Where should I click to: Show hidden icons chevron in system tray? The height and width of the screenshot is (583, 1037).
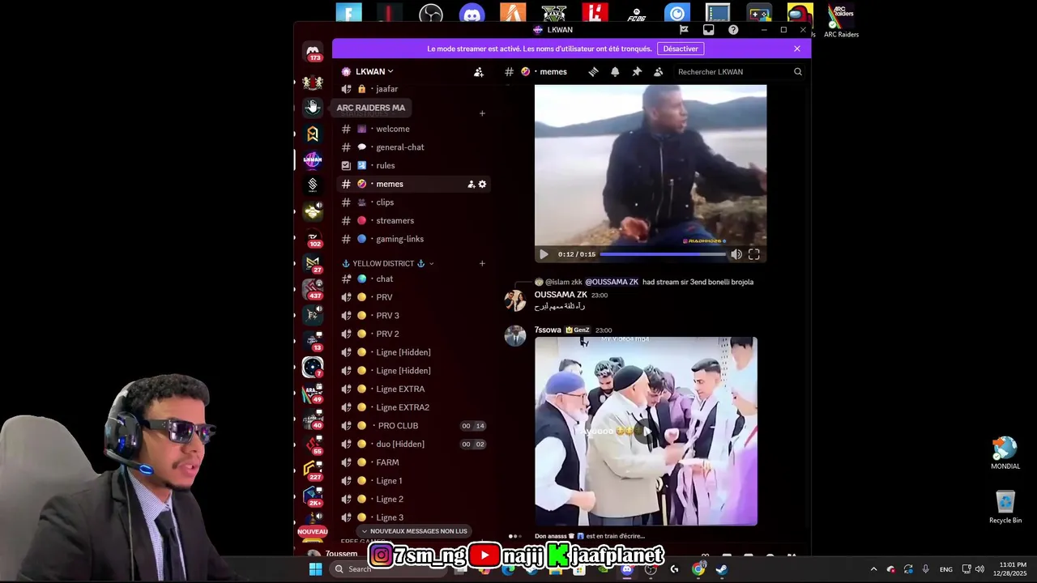[x=873, y=569]
